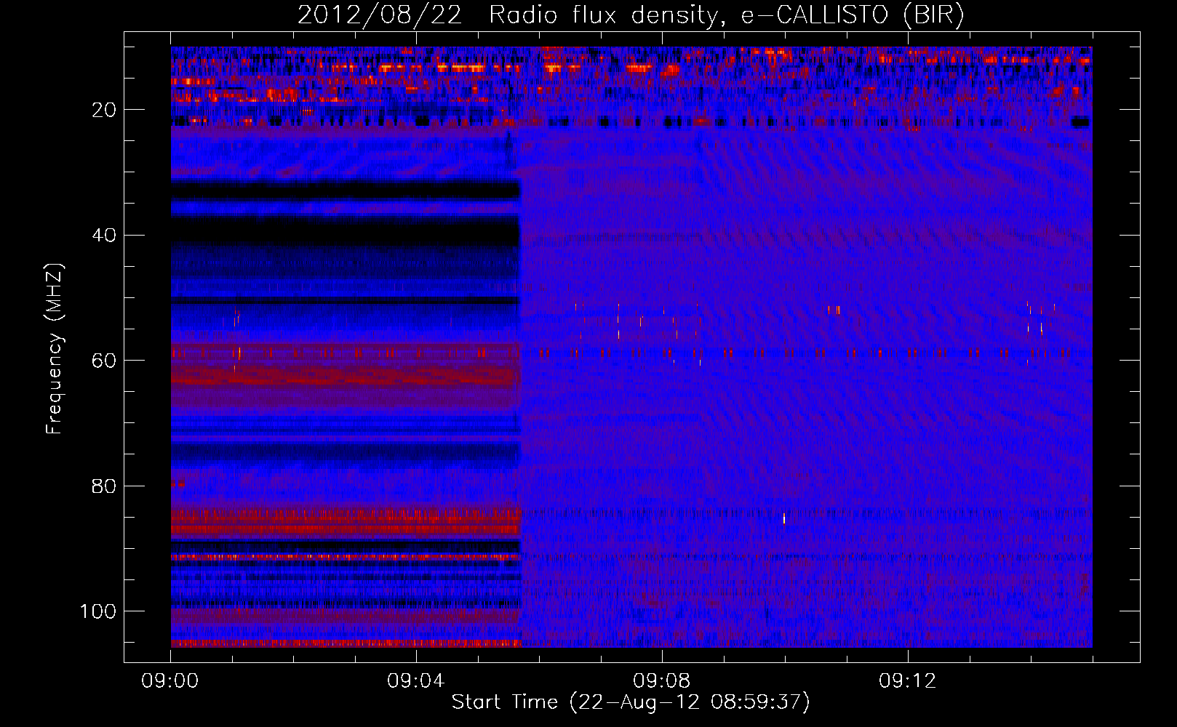The image size is (1177, 727).
Task: Click the bright white burst near 85 MHz
Action: tap(784, 518)
